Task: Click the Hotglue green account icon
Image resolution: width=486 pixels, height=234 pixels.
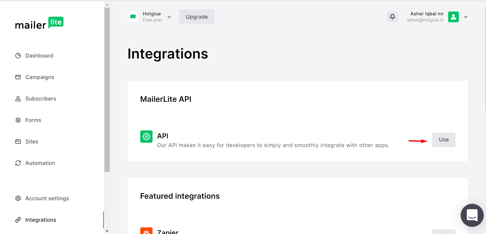Action: pyautogui.click(x=133, y=17)
